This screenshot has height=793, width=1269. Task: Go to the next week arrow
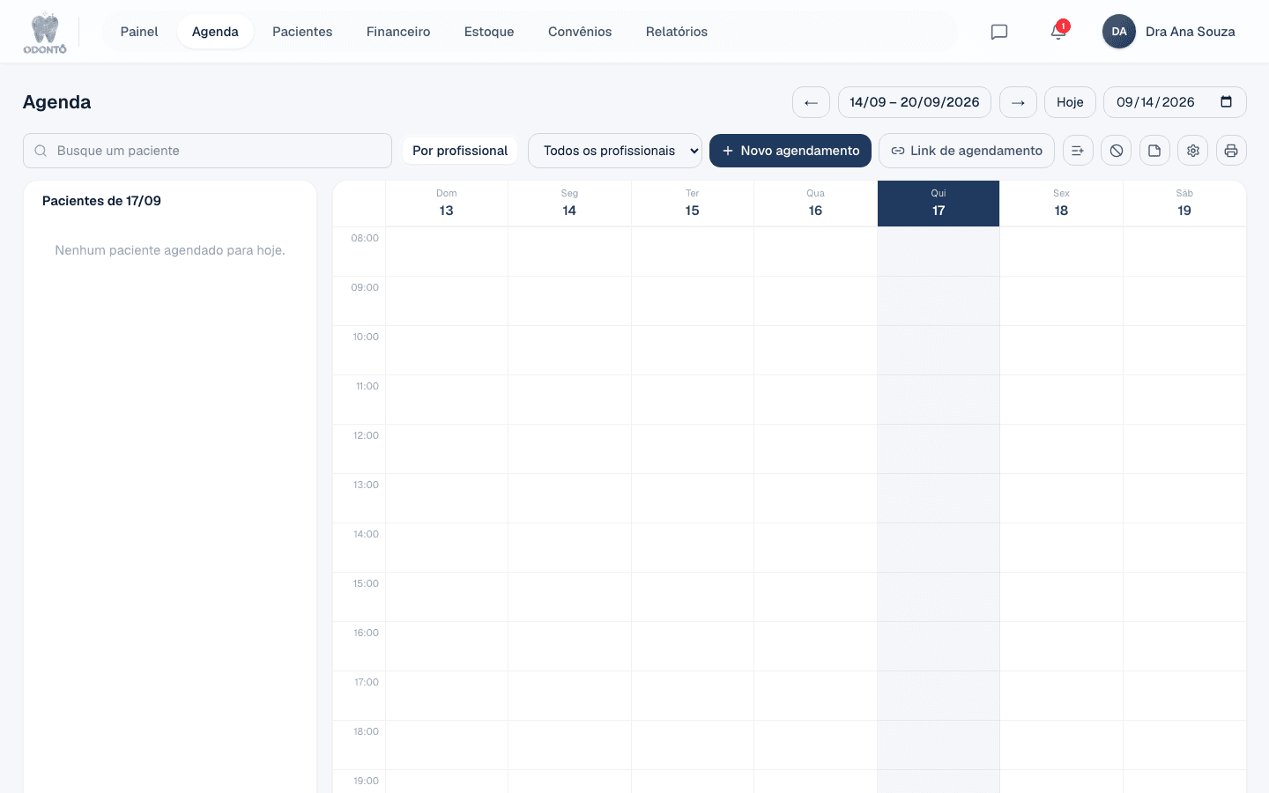point(1018,102)
